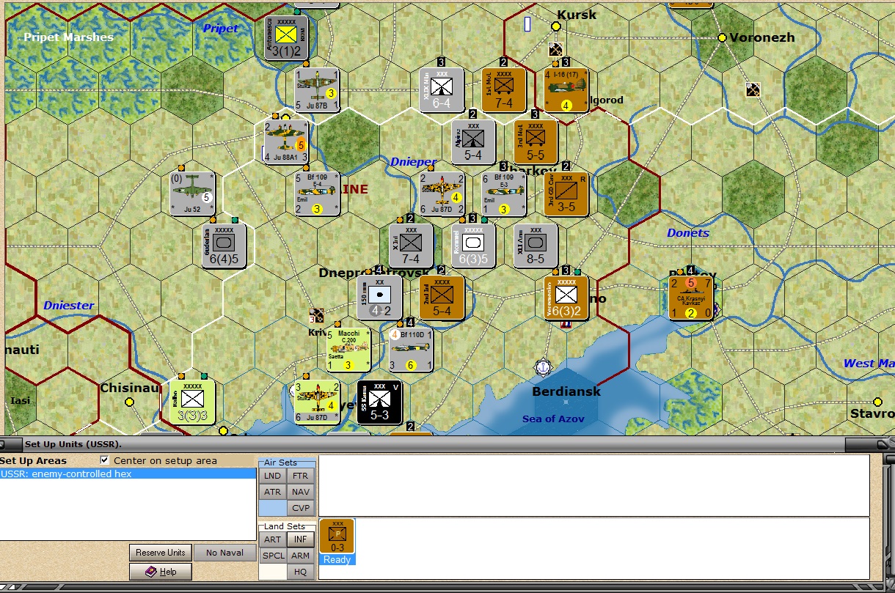Click the Chisinau city marker
895x593 pixels.
tap(129, 402)
